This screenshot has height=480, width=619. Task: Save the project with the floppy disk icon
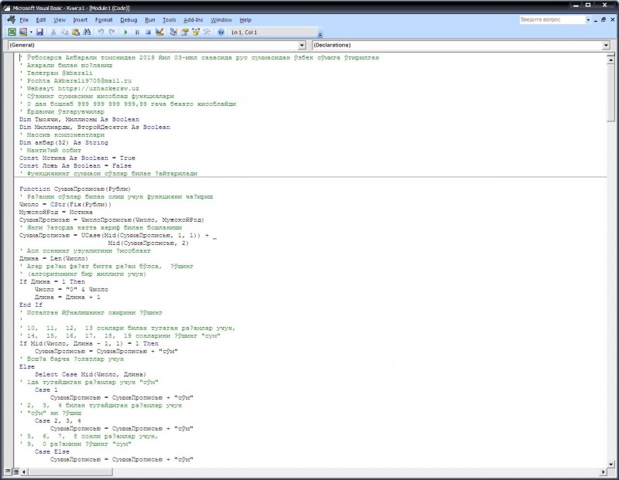click(x=39, y=32)
